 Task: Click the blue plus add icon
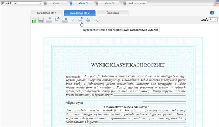212,13
